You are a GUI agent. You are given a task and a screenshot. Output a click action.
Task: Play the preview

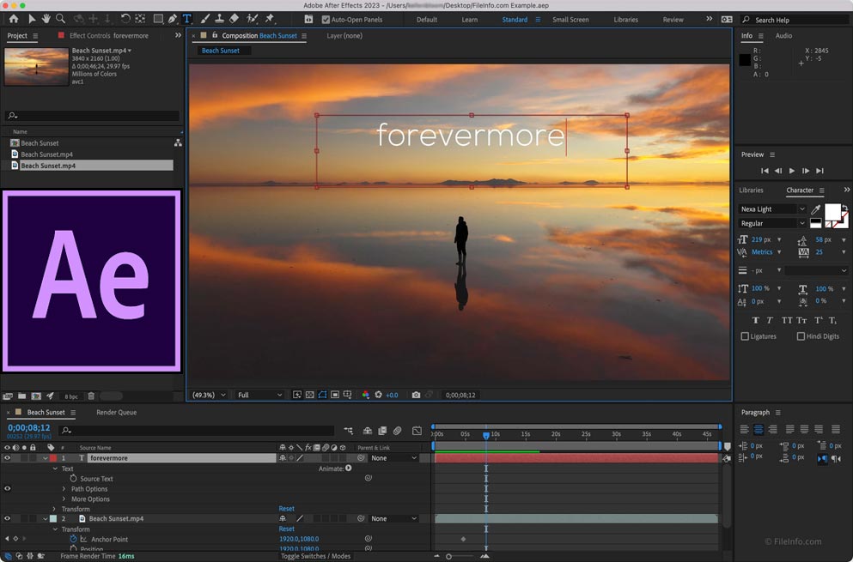(x=792, y=171)
